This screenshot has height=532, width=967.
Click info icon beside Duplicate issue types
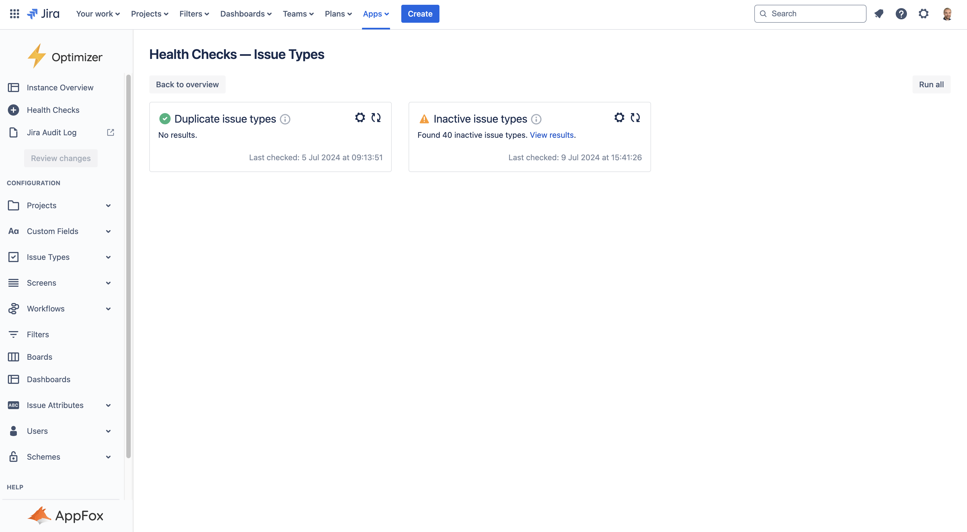285,119
